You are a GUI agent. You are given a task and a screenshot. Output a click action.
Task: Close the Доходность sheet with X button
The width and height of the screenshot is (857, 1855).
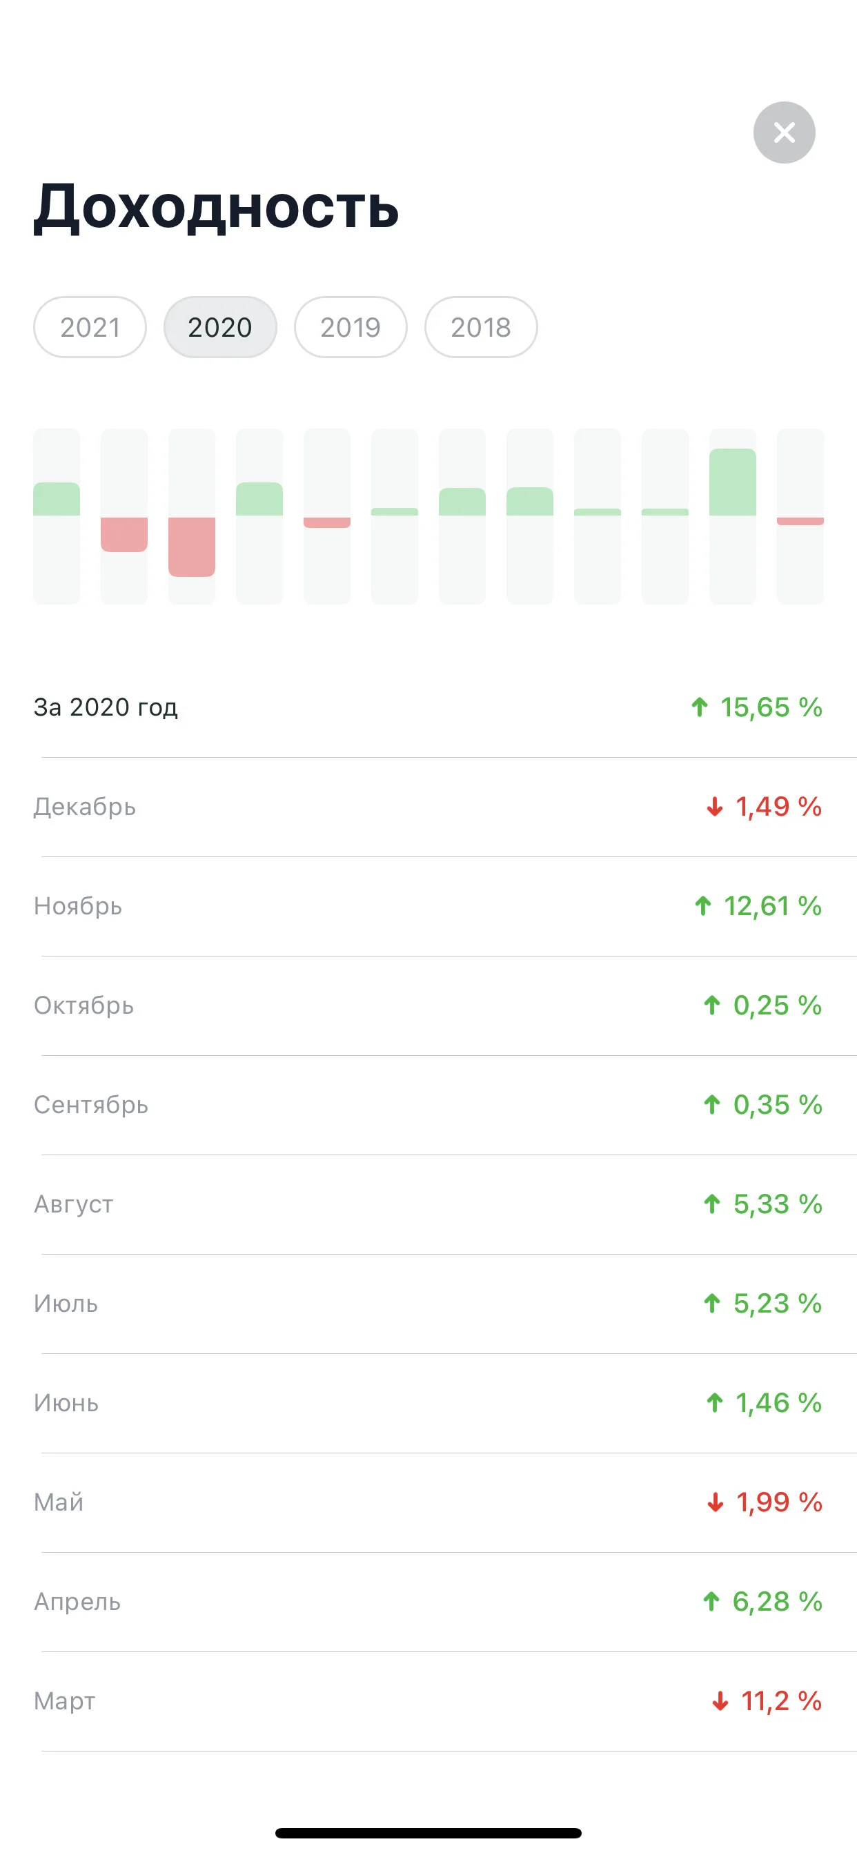tap(784, 132)
